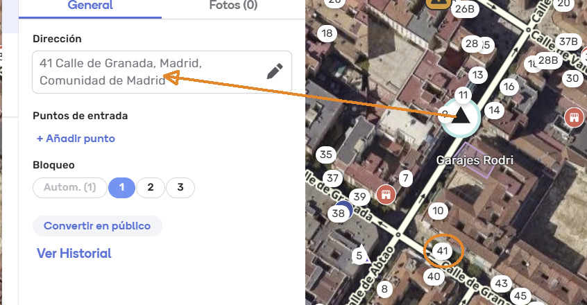Select the Autom. (1) lock option

[69, 187]
